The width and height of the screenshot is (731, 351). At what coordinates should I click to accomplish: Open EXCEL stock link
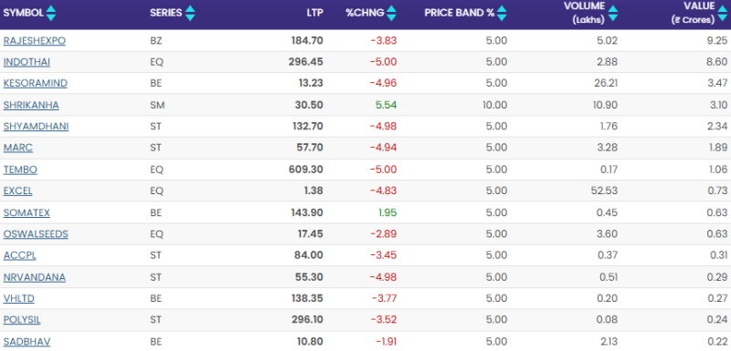click(17, 191)
